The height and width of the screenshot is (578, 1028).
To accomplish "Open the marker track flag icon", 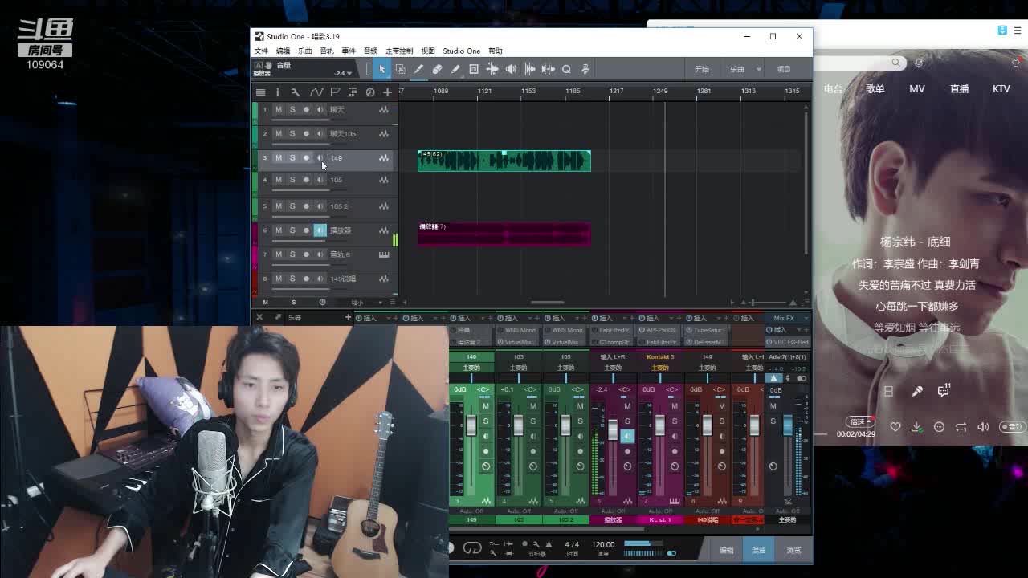I will click(x=335, y=92).
